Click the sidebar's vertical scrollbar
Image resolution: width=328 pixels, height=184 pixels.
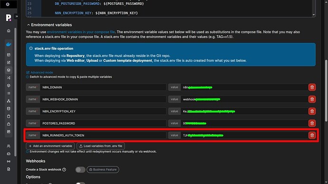point(15,92)
